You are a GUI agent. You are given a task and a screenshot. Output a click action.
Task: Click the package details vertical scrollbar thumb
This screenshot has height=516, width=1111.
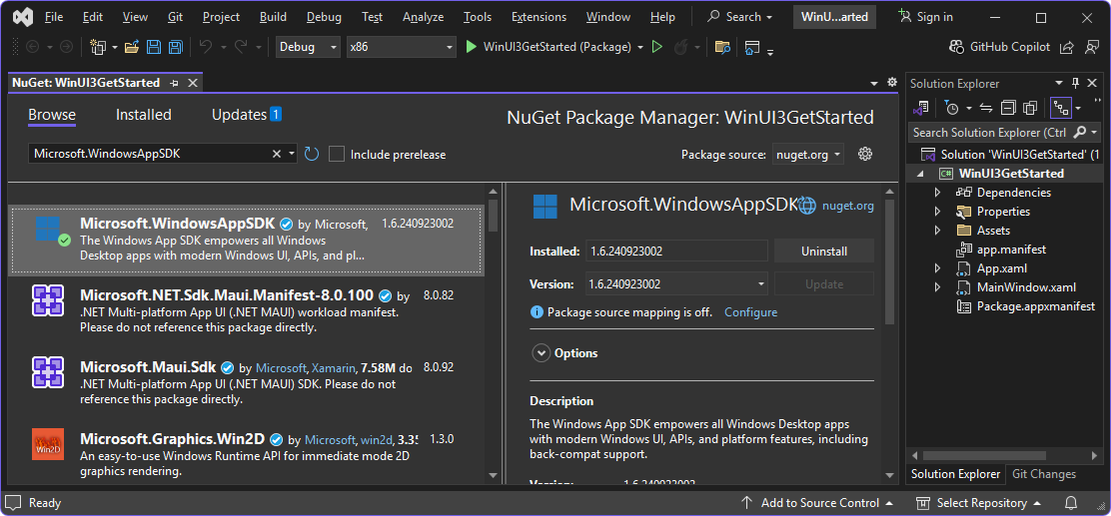[890, 260]
